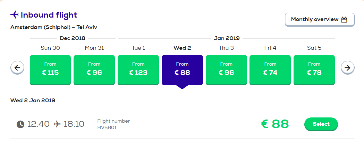Pick Fri 4 fare from € 74

click(270, 70)
